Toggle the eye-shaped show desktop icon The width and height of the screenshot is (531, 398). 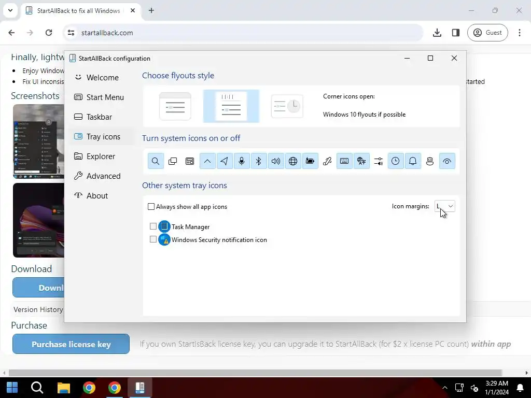pyautogui.click(x=447, y=161)
